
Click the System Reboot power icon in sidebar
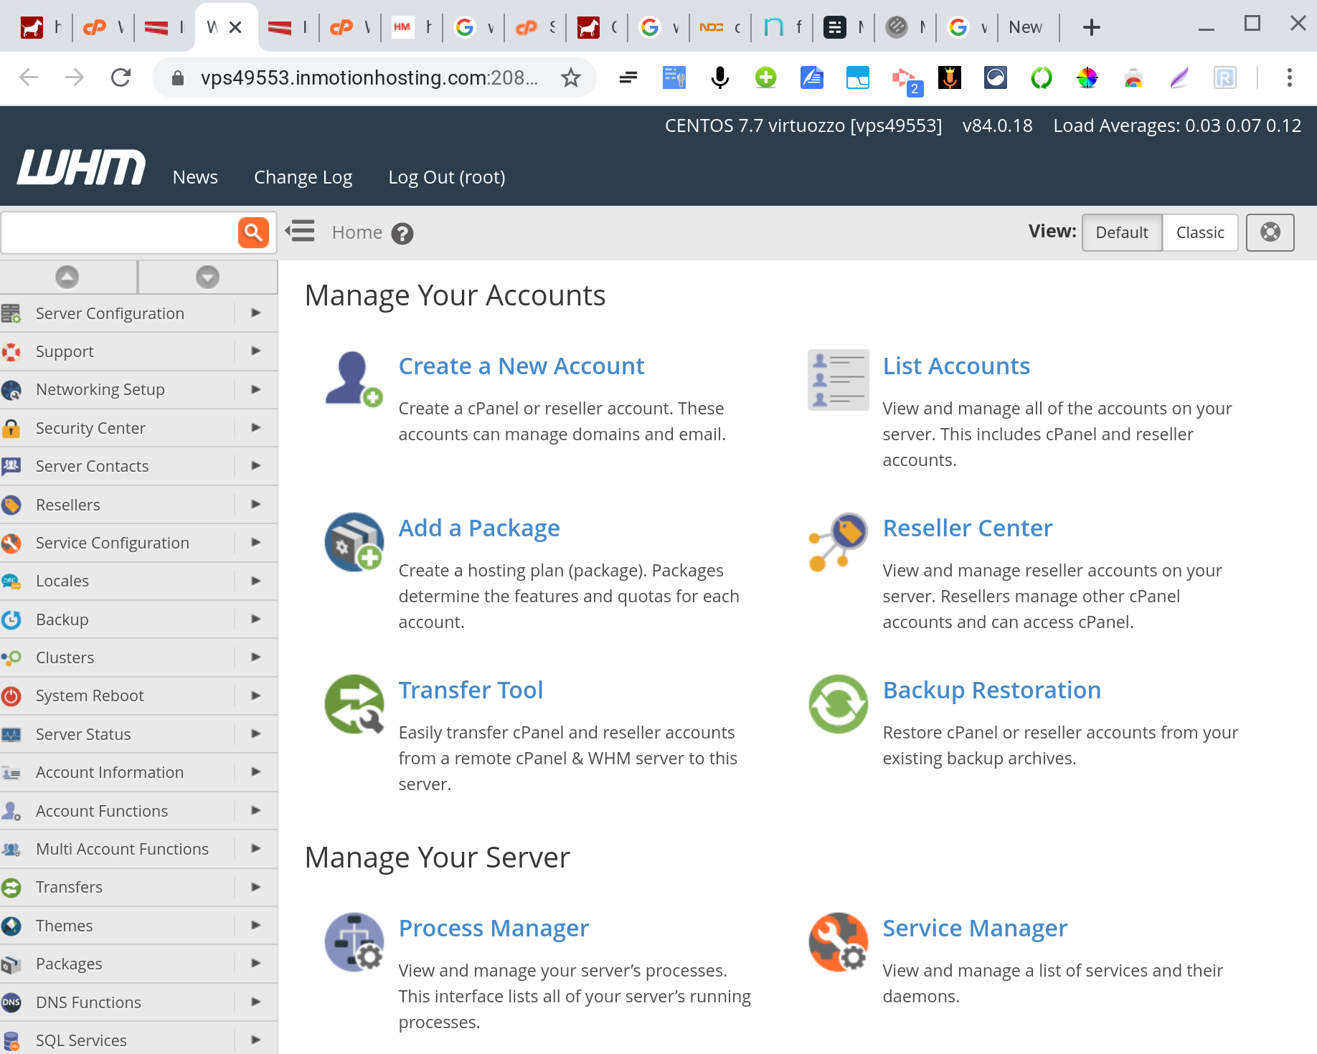coord(11,695)
